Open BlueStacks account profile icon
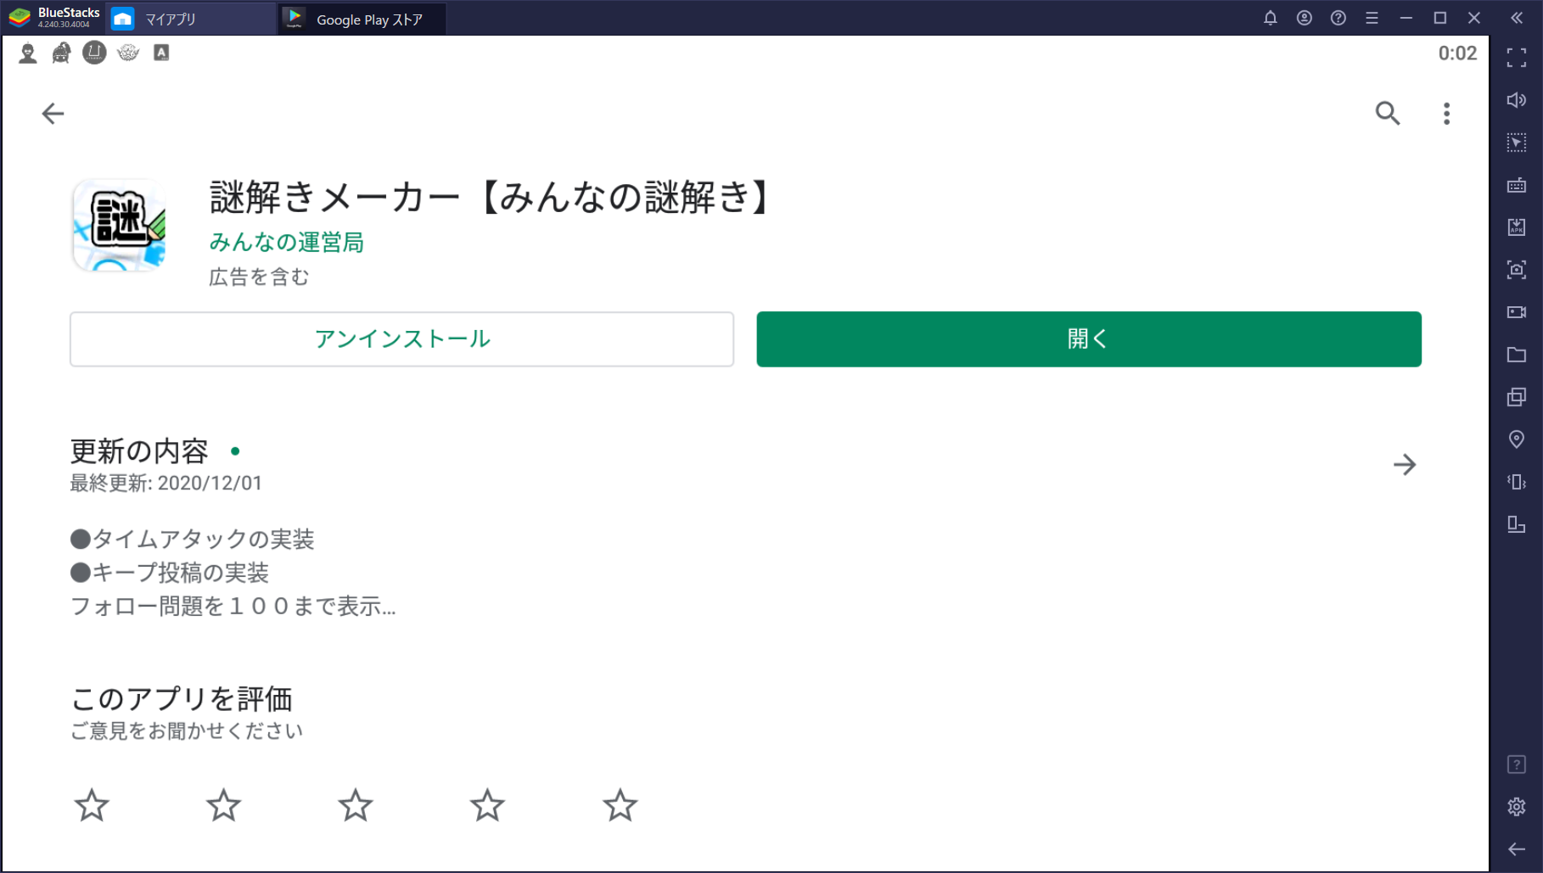The width and height of the screenshot is (1543, 873). (1305, 18)
